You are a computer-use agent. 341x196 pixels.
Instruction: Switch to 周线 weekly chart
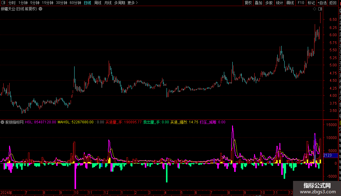coord(98,3)
